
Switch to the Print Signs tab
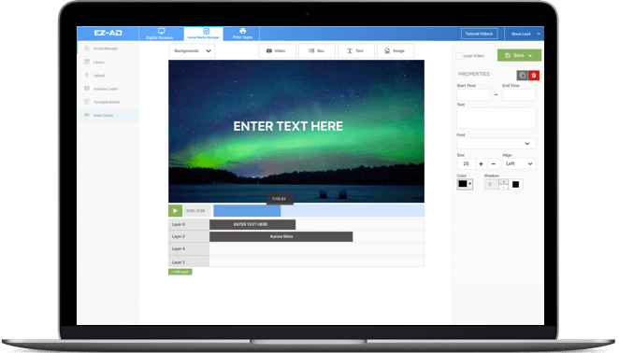(242, 34)
